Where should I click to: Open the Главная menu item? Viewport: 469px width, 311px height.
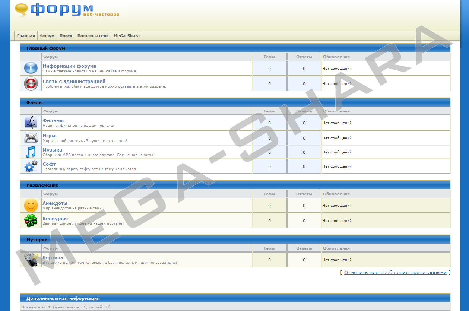pos(26,36)
